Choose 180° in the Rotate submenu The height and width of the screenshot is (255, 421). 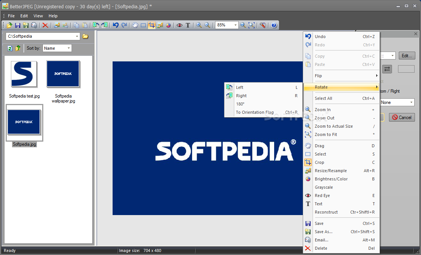coord(263,104)
